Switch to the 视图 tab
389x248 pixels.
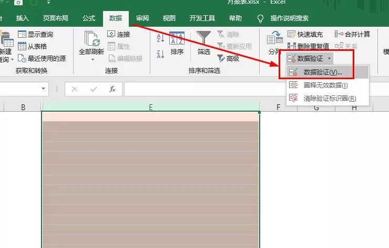(x=169, y=18)
